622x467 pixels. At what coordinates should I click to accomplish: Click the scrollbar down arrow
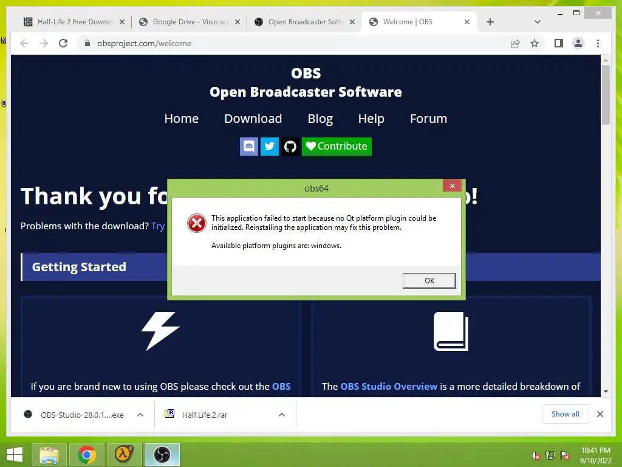pyautogui.click(x=606, y=392)
